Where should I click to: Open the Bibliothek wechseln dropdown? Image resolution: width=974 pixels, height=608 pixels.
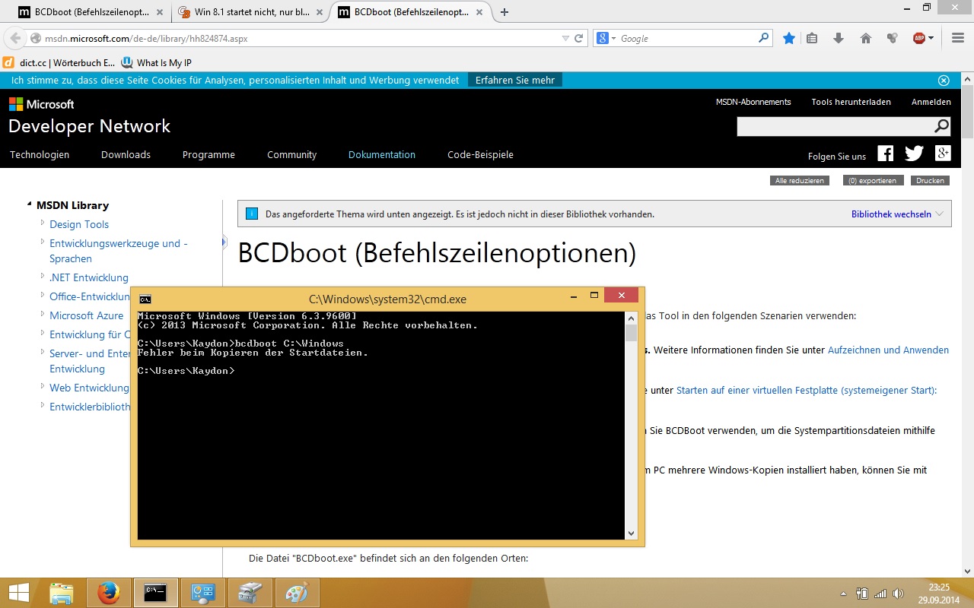897,214
